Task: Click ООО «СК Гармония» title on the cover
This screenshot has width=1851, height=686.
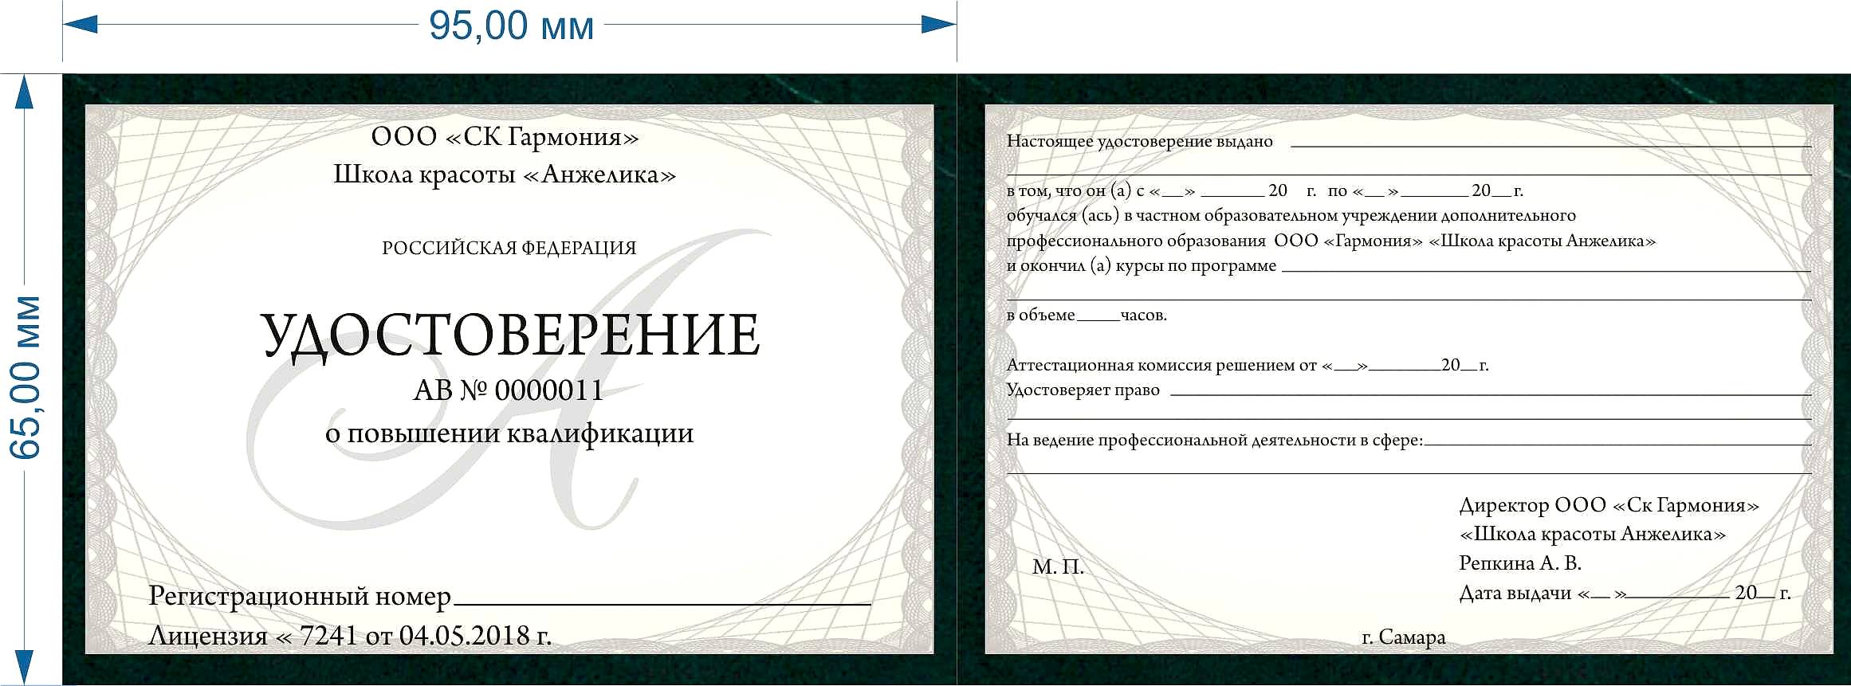Action: [505, 137]
